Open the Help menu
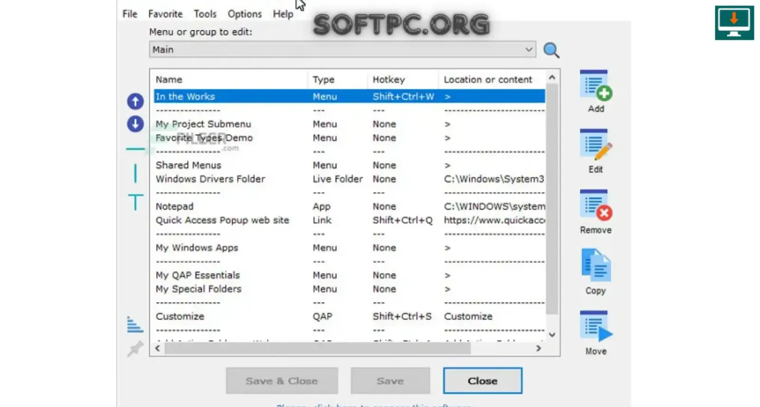Screen dimensions: 760x407 [x=283, y=14]
